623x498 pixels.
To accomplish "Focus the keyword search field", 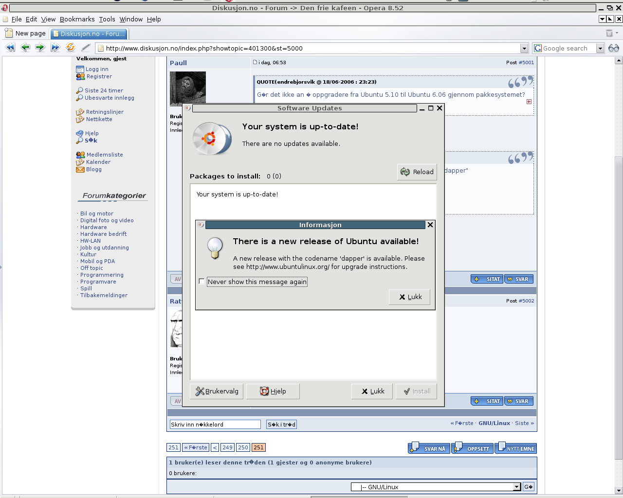I will tap(215, 425).
